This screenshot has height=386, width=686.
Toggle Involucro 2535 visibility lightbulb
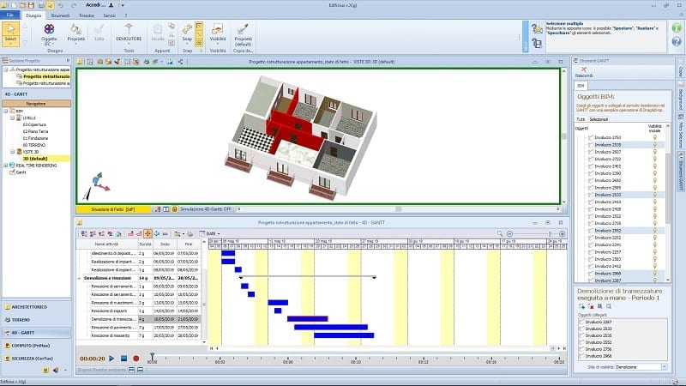click(x=654, y=145)
